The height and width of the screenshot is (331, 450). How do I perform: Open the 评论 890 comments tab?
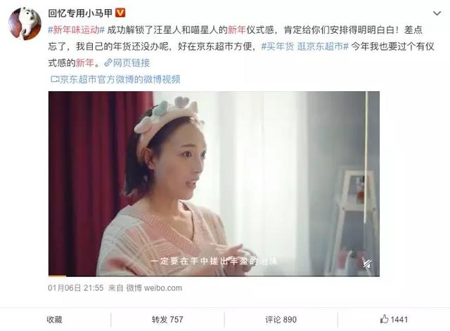[281, 320]
